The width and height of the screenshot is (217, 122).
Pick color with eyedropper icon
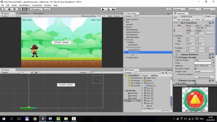[213, 63]
